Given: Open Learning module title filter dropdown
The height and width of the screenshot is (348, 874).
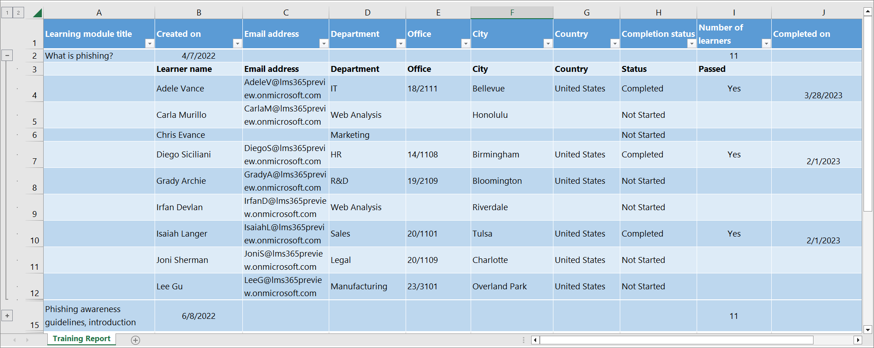Looking at the screenshot, I should (x=149, y=43).
